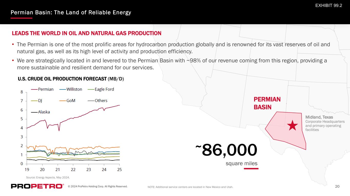Viewport: 350px width, 196px height.
Task: Select the Others legend entry
Action: pyautogui.click(x=97, y=101)
